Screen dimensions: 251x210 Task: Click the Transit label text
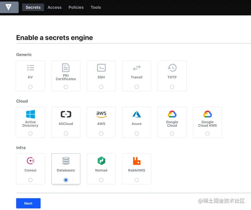(137, 77)
